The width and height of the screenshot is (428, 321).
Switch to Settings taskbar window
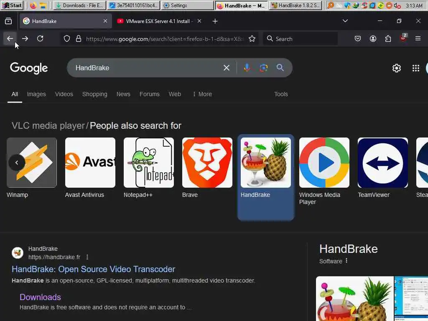coord(187,5)
